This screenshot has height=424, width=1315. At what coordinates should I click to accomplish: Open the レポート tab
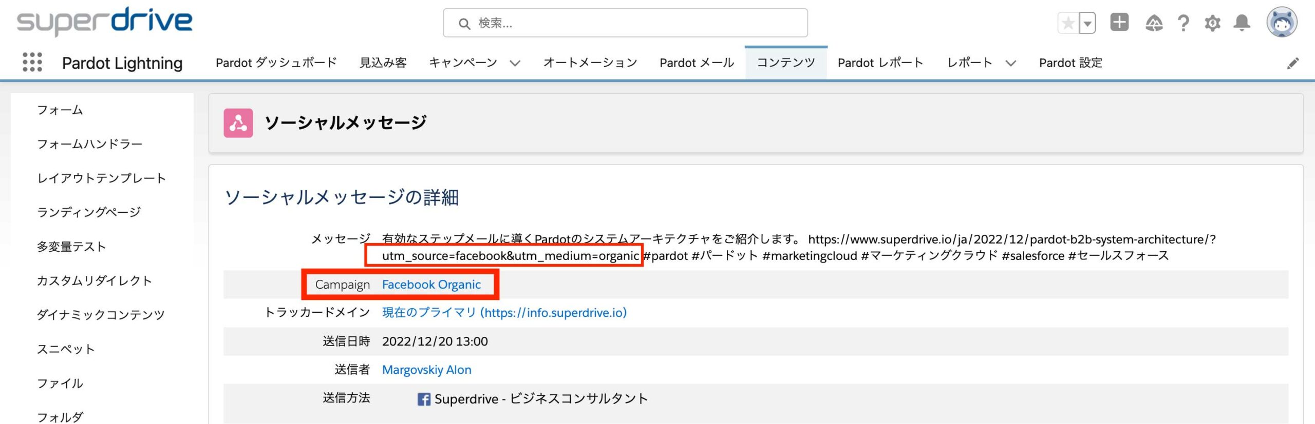tap(970, 63)
